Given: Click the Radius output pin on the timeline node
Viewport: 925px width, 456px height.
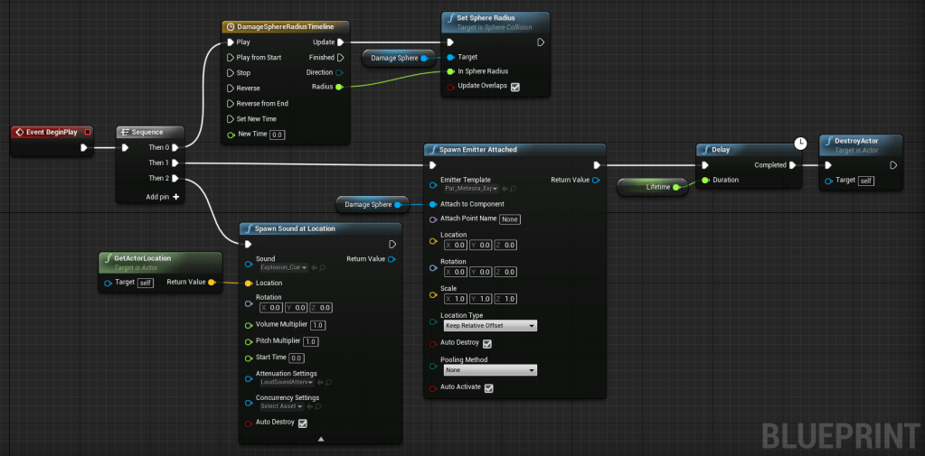Looking at the screenshot, I should tap(339, 88).
